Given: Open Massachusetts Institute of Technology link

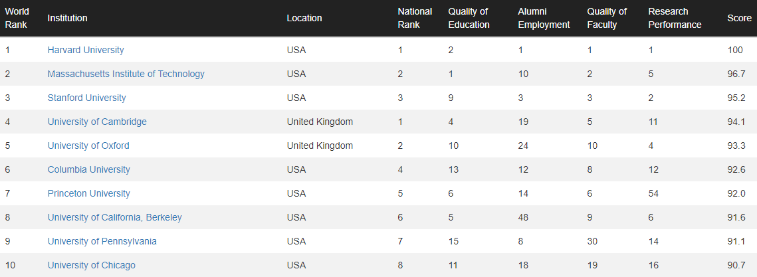Looking at the screenshot, I should [x=126, y=74].
